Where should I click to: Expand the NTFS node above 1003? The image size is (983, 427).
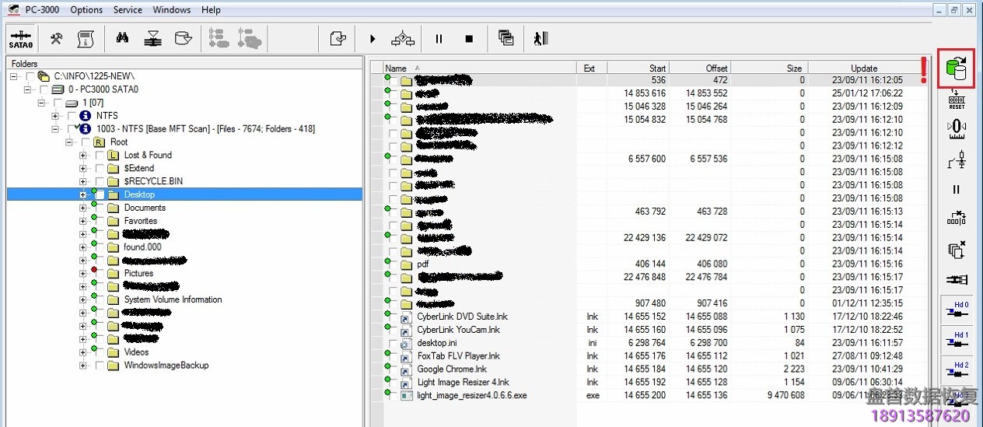(55, 116)
